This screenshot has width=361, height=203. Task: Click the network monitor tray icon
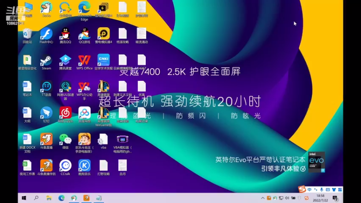click(x=281, y=198)
